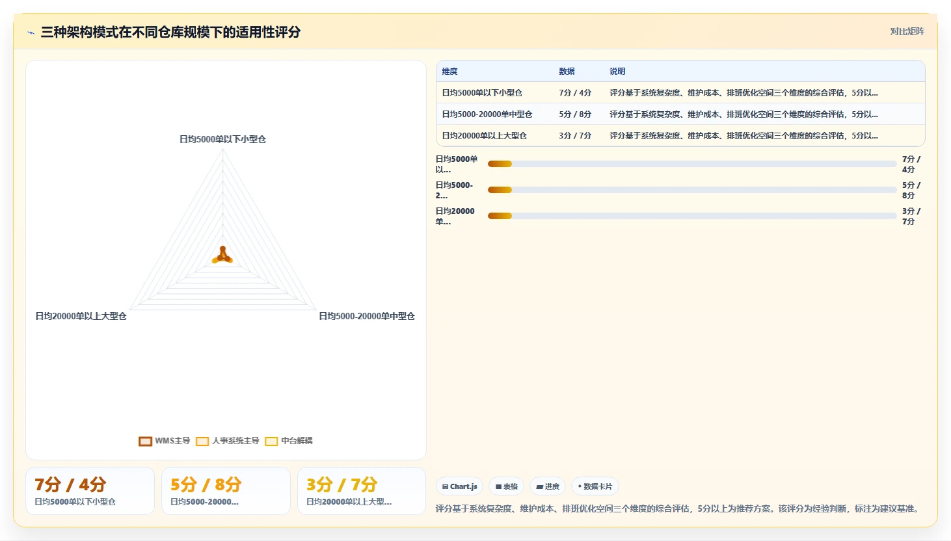Click the title icon beside 三种架构模式 heading
The width and height of the screenshot is (951, 541).
pos(31,33)
